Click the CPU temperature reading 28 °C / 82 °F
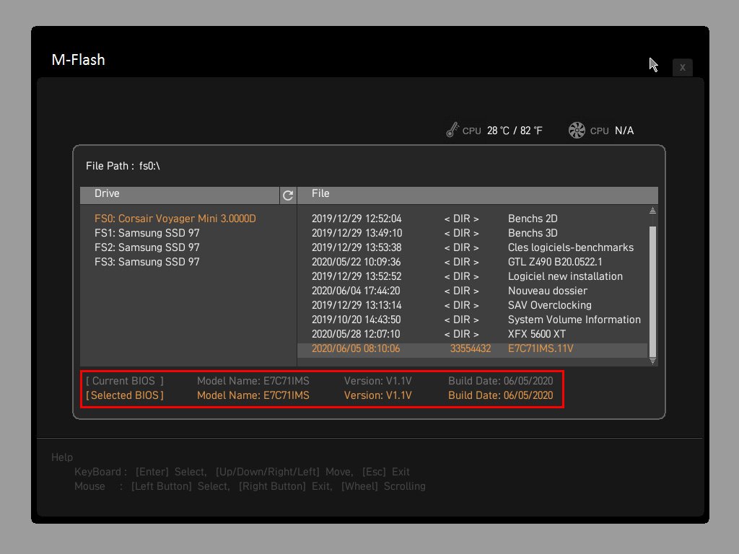739x554 pixels. pyautogui.click(x=515, y=131)
